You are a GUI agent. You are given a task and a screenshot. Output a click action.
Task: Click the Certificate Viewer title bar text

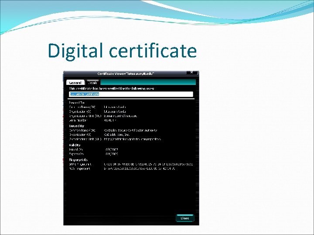point(126,74)
